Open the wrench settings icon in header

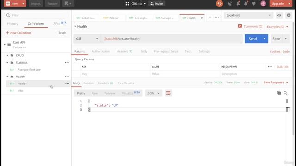click(x=239, y=4)
